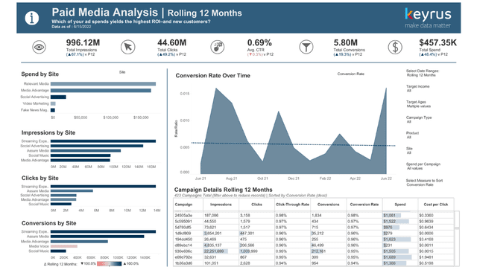Click the eye impressions icon
The width and height of the screenshot is (477, 270).
pyautogui.click(x=39, y=47)
